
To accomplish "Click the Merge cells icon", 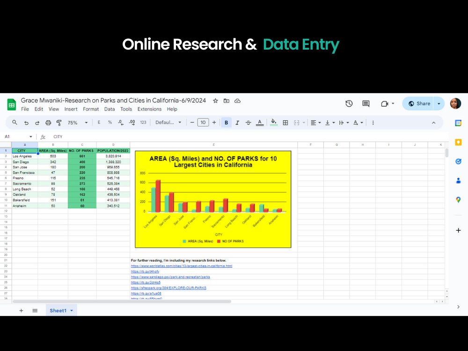I will point(297,123).
